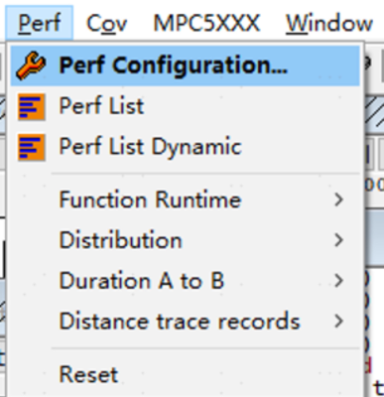Open the Duration A to B submenu
384x397 pixels.
[x=186, y=281]
